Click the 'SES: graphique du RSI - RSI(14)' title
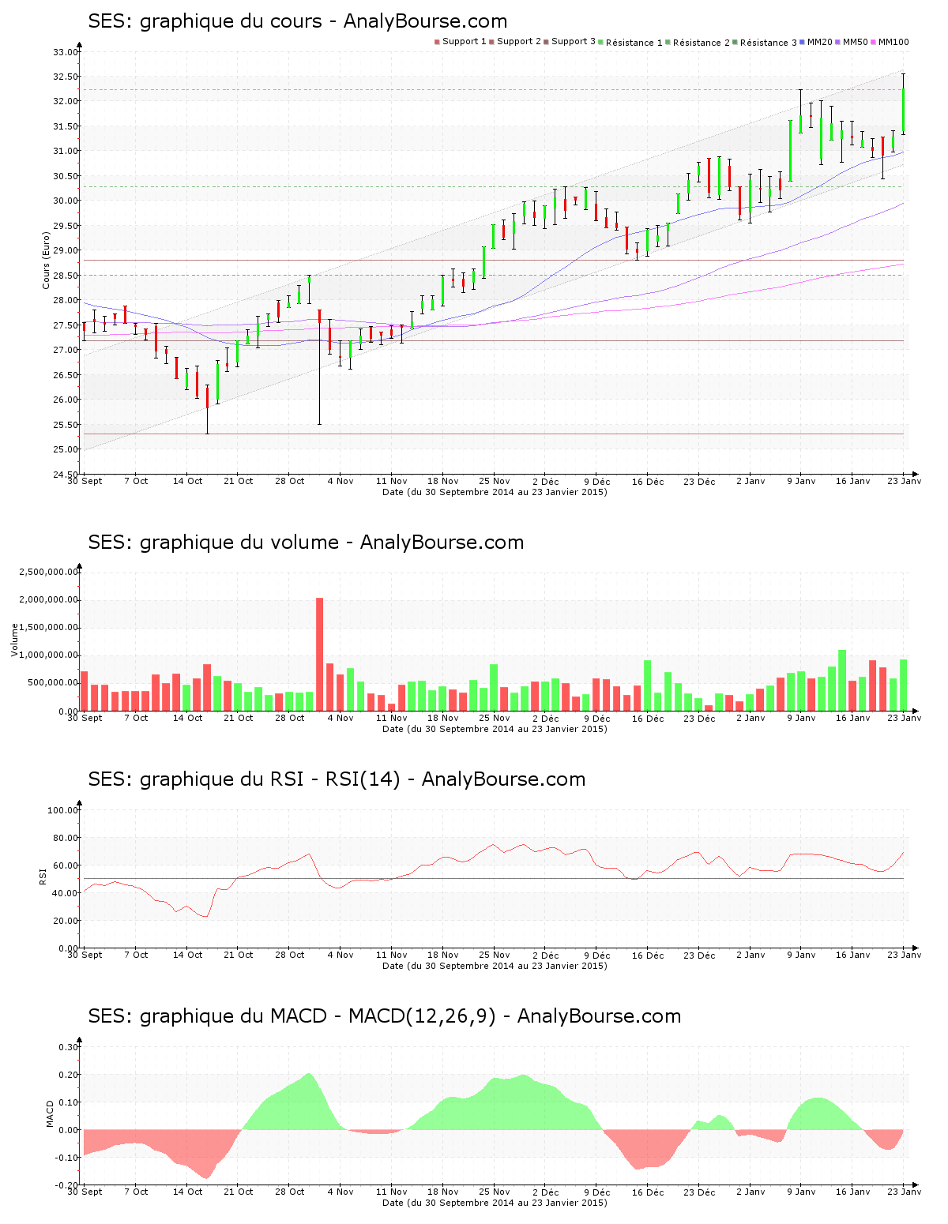The height and width of the screenshot is (1224, 948). 337,779
